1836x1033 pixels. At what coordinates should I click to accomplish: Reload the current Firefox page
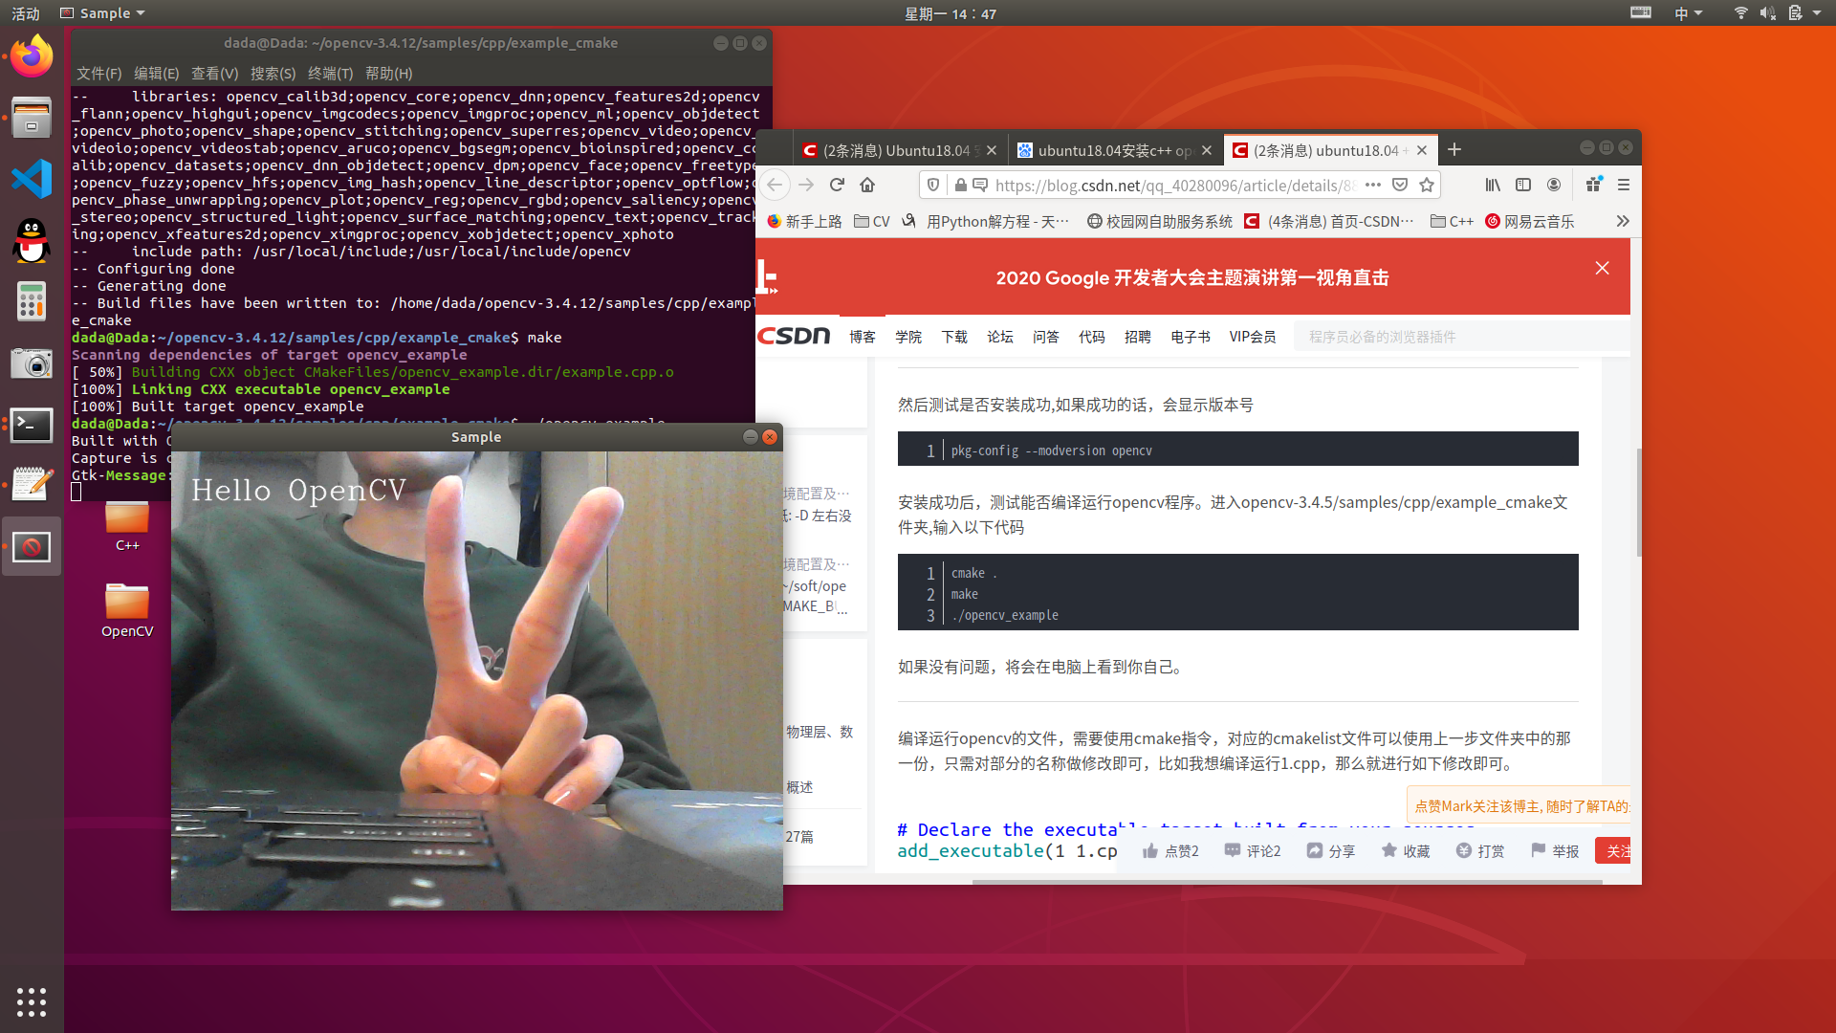(837, 185)
